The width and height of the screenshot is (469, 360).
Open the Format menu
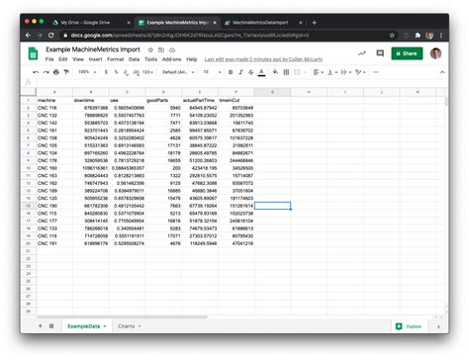[x=116, y=59]
